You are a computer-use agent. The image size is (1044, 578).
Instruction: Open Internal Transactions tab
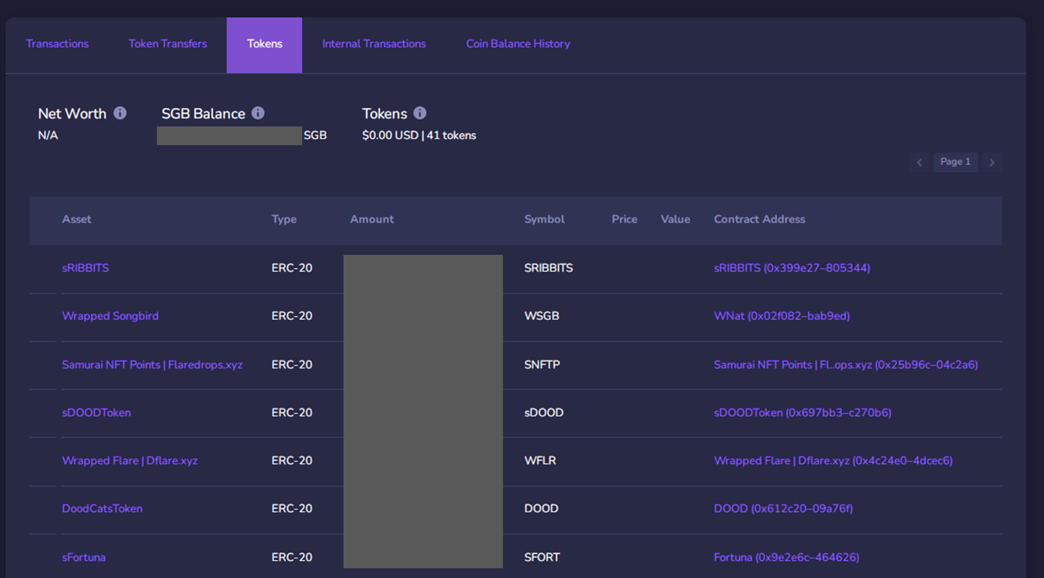(374, 44)
